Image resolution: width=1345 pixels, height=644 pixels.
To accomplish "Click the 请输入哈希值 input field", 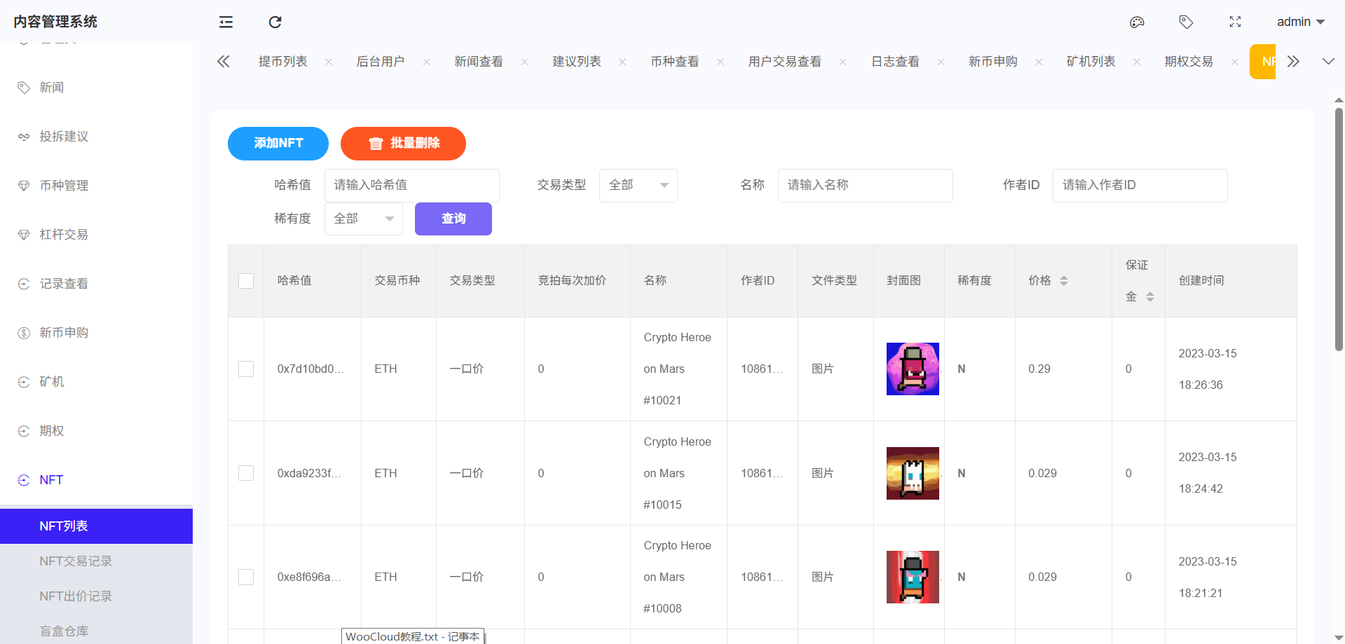I will 411,185.
